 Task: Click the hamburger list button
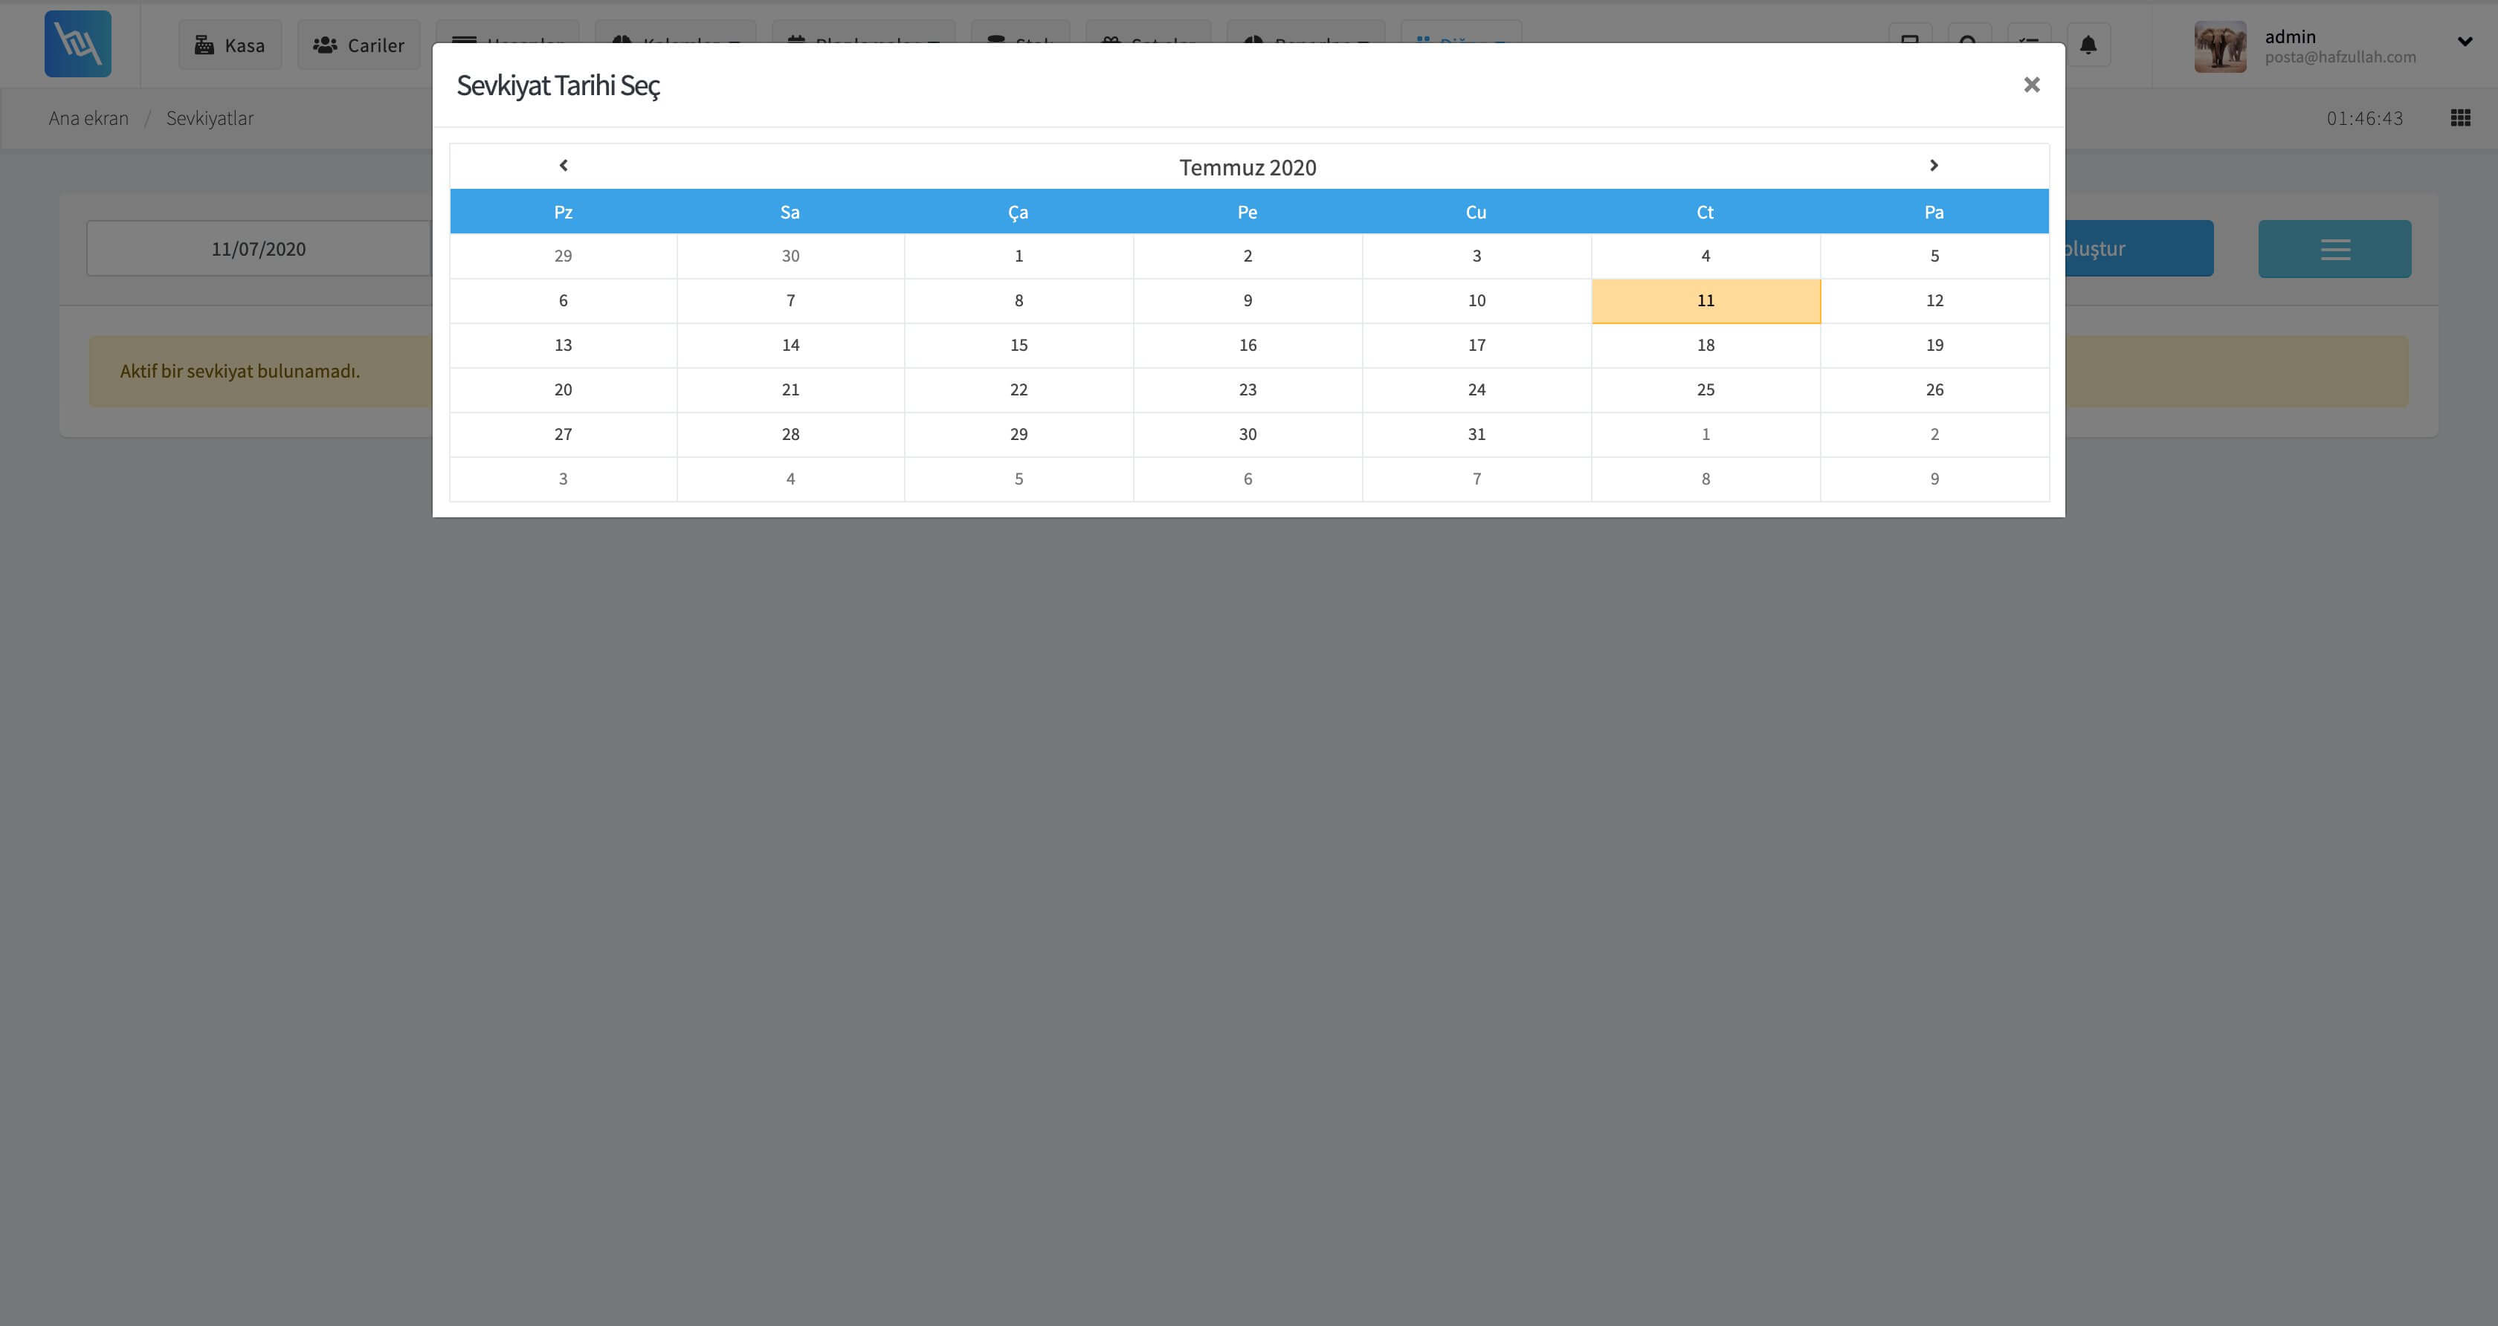[2334, 249]
